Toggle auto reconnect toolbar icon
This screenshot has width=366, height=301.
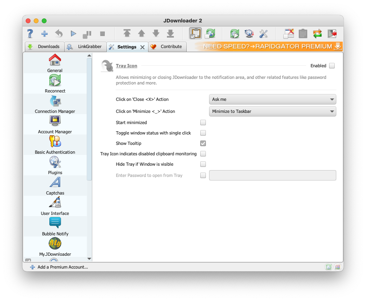click(x=210, y=34)
